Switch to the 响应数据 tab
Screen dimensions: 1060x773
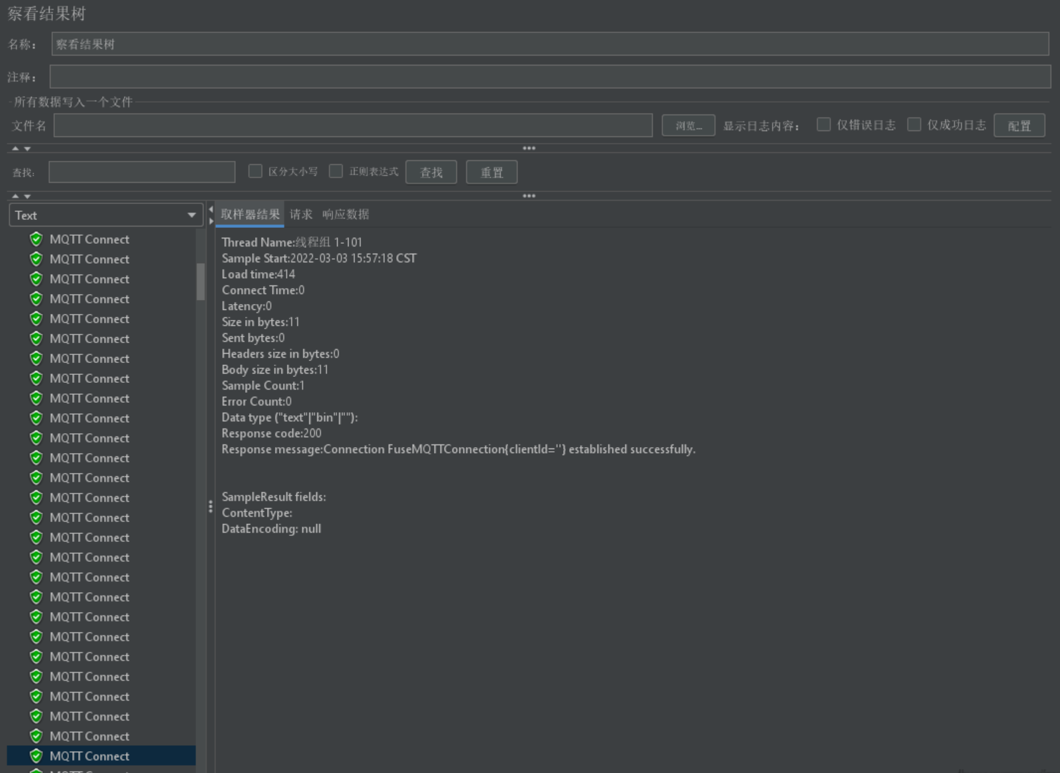(346, 214)
